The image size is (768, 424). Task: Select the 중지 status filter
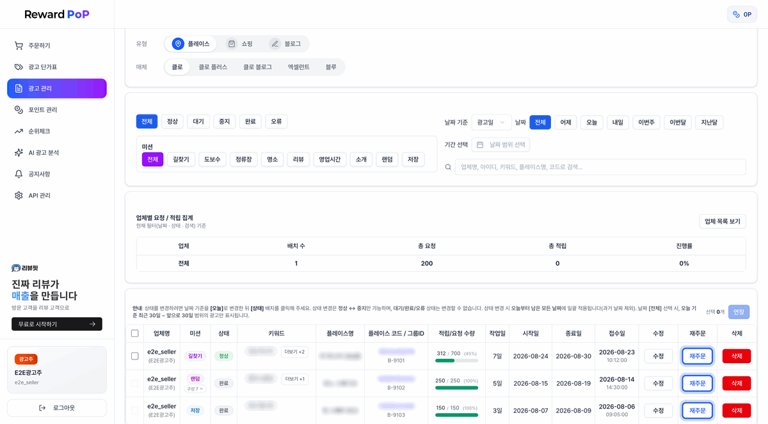click(225, 122)
